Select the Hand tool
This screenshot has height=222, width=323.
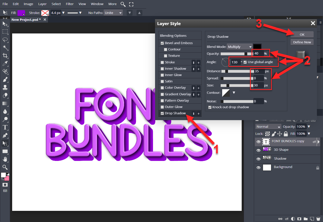point(5,159)
